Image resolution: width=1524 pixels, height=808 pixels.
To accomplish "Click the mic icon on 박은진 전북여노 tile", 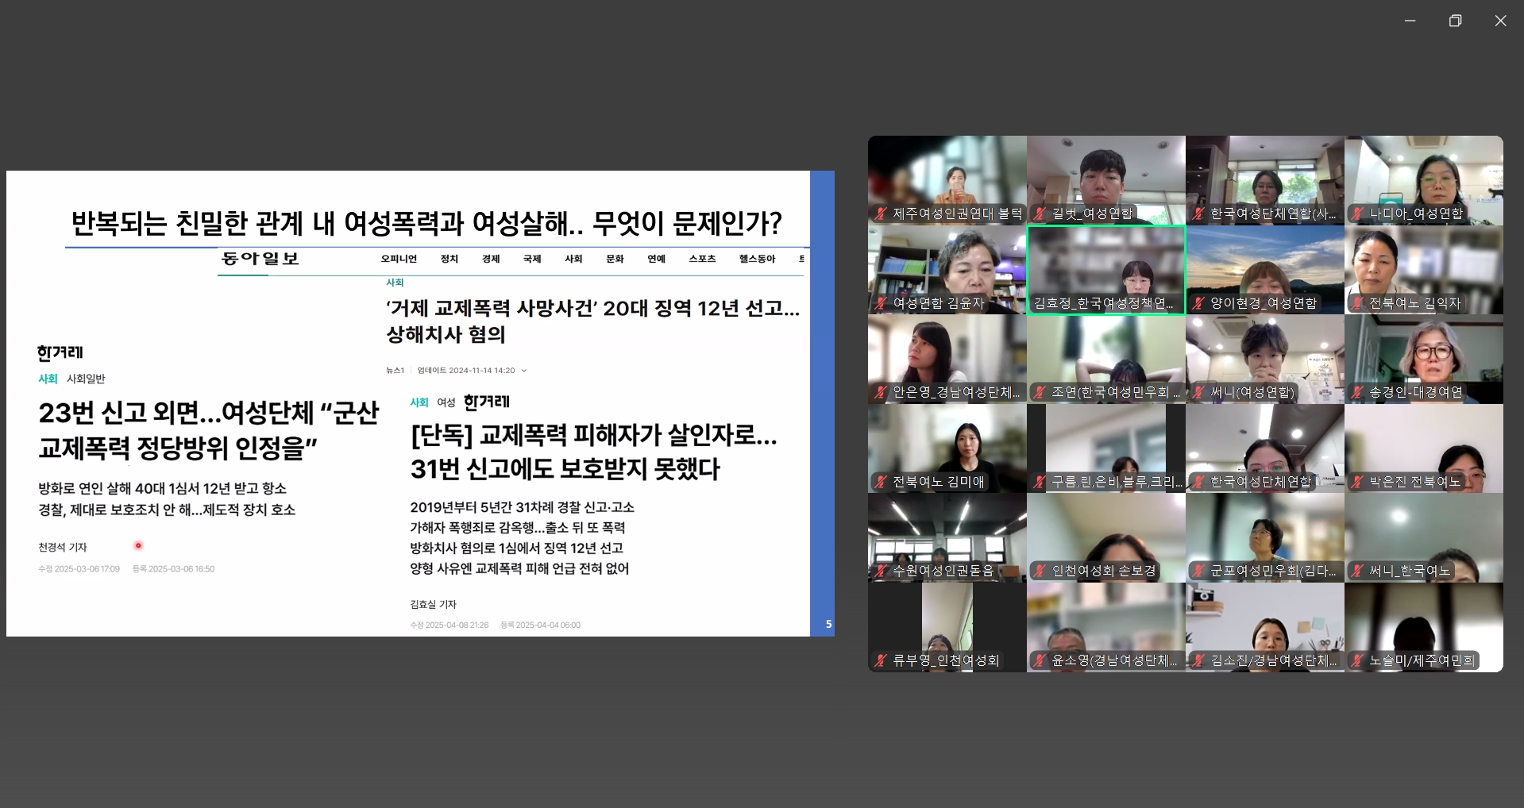I will pos(1356,481).
